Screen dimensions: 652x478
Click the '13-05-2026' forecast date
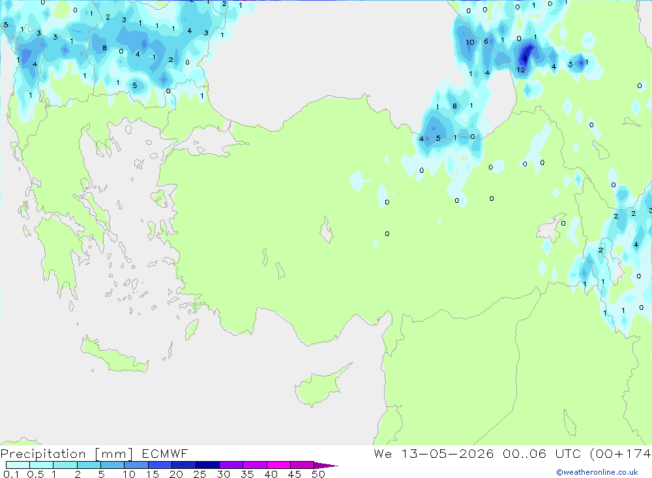tap(447, 453)
